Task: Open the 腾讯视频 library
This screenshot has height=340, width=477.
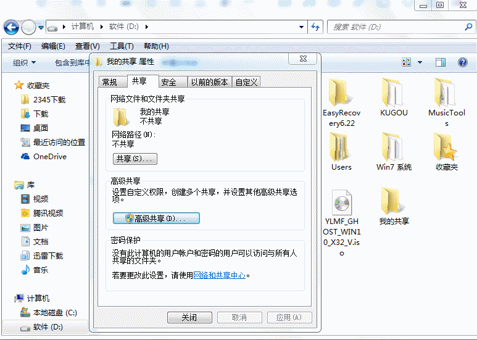Action: pyautogui.click(x=42, y=213)
